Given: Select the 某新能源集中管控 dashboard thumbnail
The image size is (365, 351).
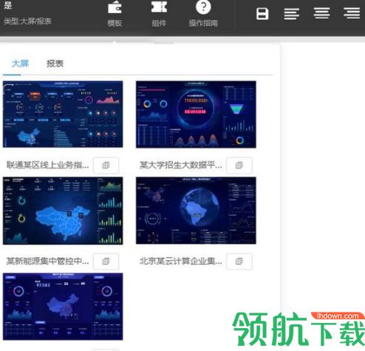Looking at the screenshot, I should point(63,211).
